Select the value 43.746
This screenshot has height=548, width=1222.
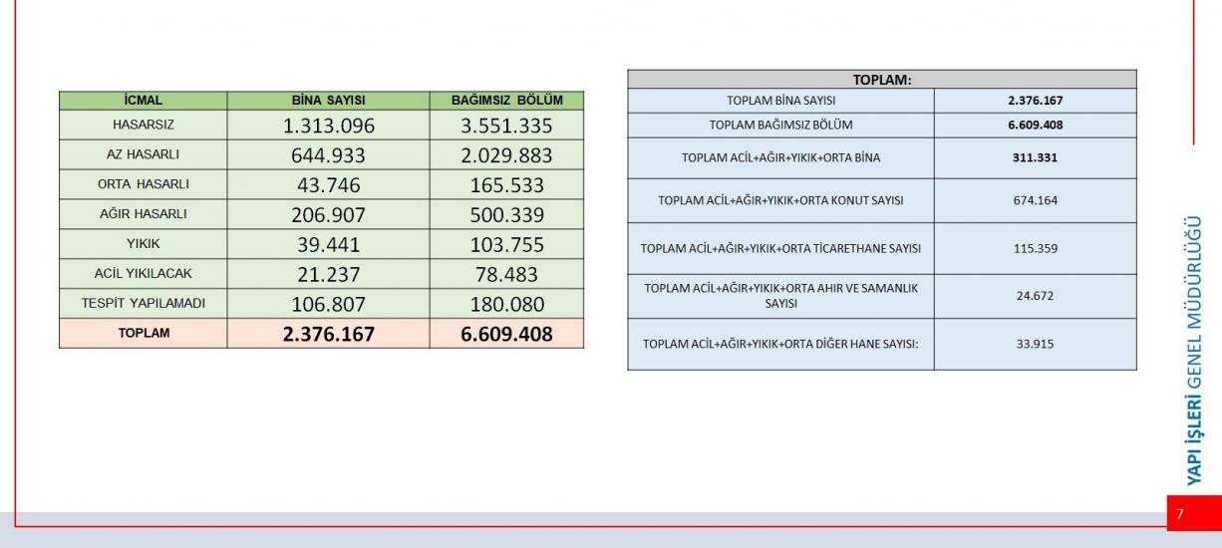[x=329, y=185]
